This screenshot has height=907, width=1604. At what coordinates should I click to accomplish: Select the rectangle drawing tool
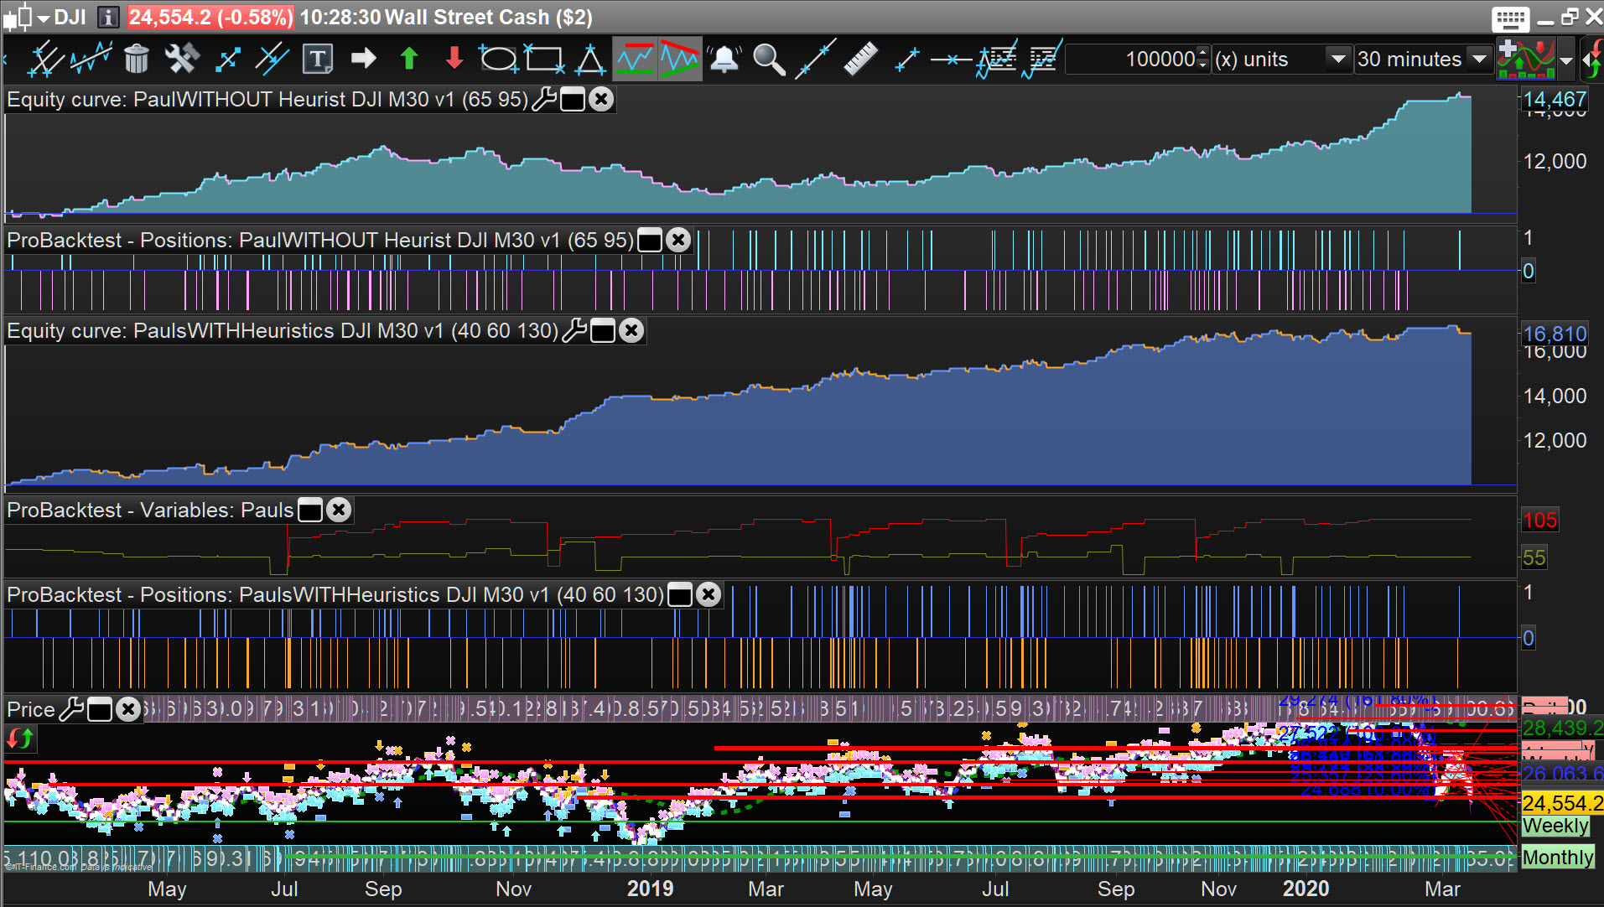(x=544, y=59)
